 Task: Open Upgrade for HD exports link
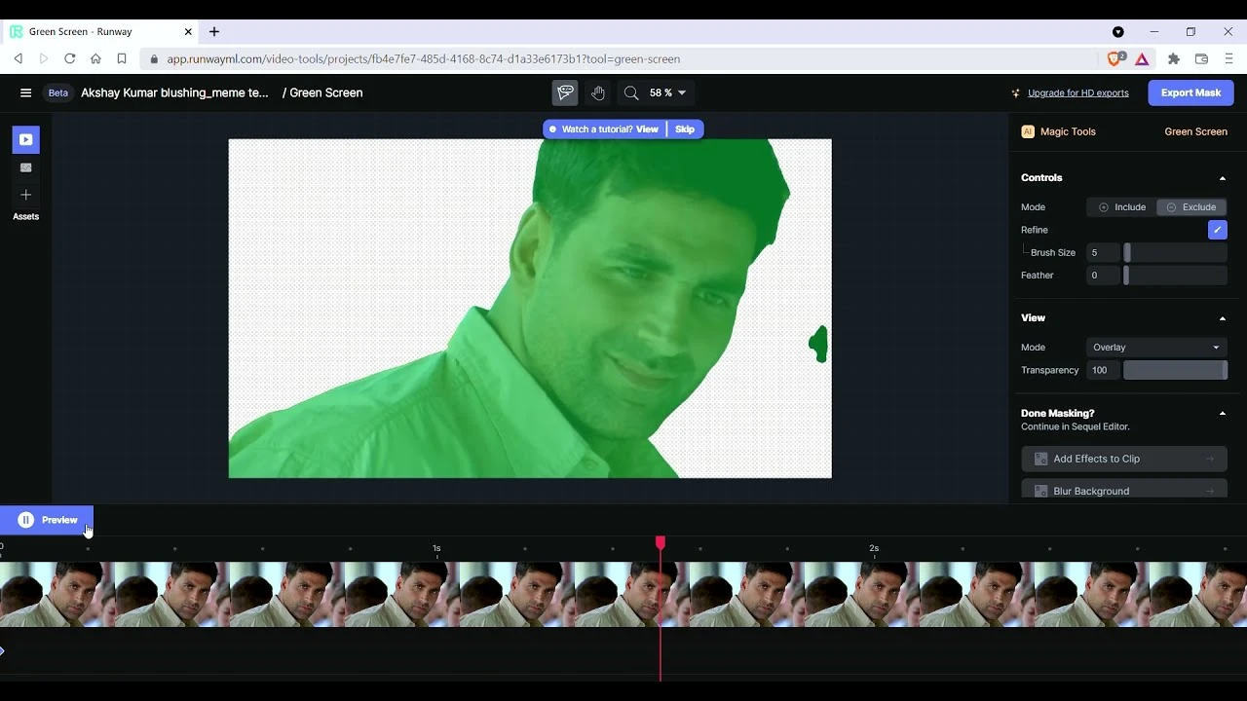point(1077,93)
